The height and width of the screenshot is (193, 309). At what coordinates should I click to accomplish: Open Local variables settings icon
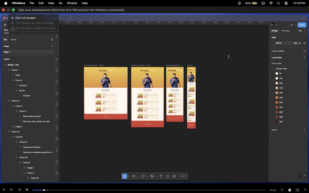304,51
